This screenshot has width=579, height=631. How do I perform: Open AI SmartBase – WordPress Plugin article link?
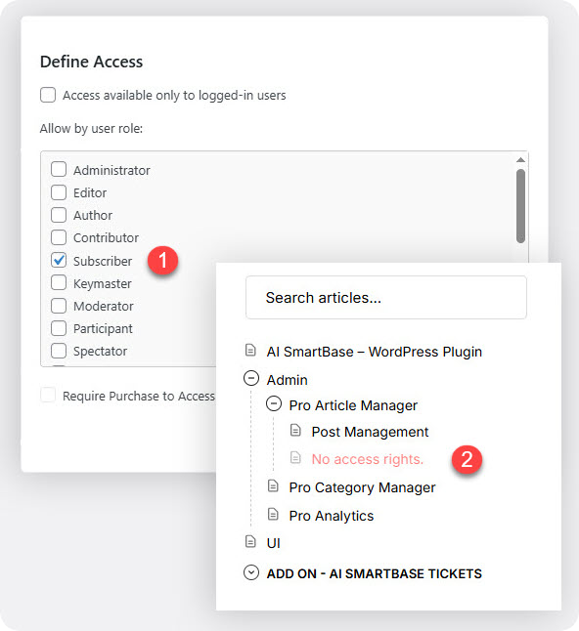coord(375,352)
